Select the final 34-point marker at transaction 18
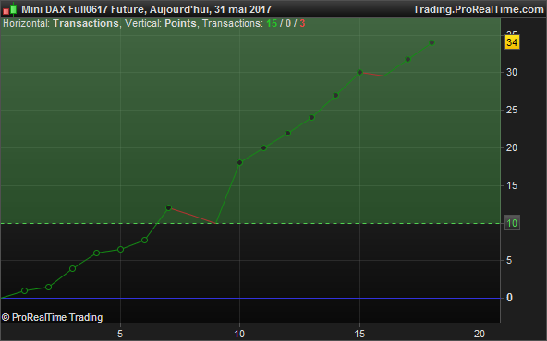This screenshot has width=547, height=341. point(432,42)
